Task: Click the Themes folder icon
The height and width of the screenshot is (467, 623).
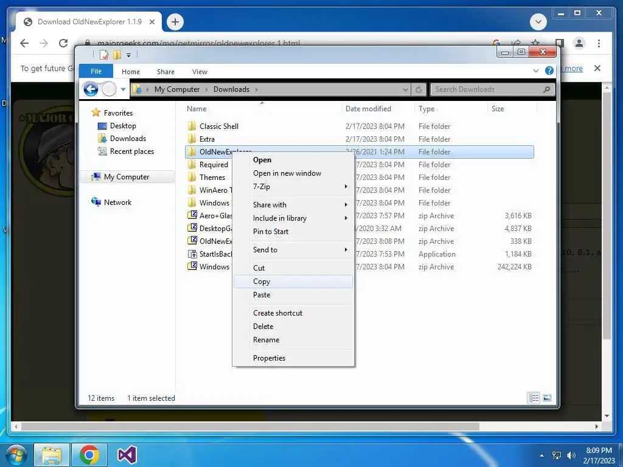Action: pyautogui.click(x=192, y=177)
